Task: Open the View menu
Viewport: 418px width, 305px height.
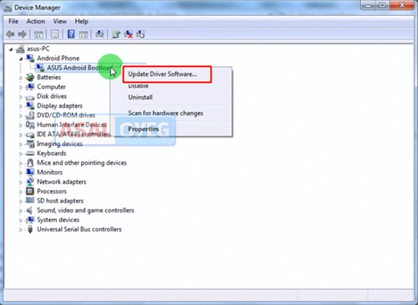Action: click(60, 22)
